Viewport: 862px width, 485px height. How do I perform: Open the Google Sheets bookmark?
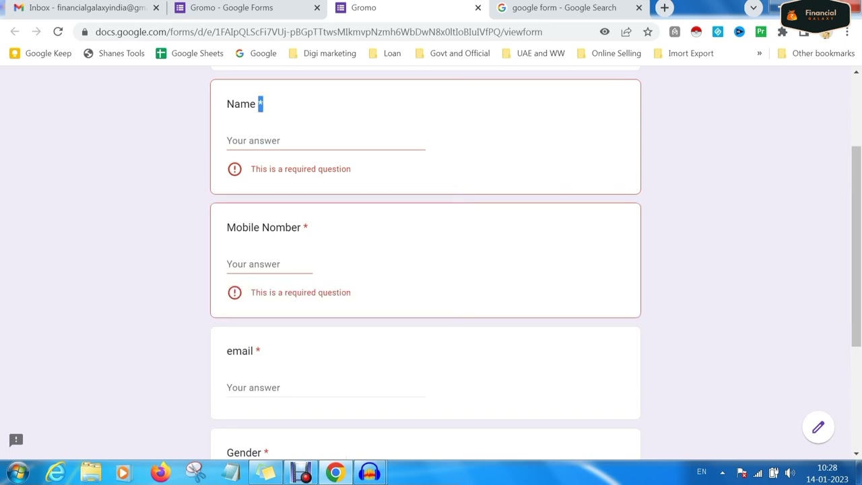[189, 53]
